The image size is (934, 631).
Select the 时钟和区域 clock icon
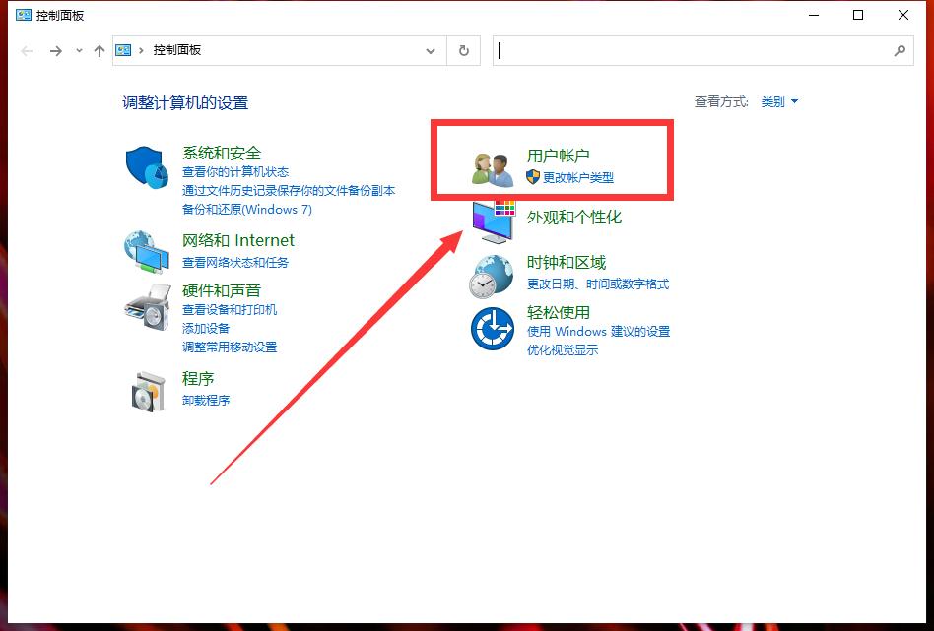point(492,276)
